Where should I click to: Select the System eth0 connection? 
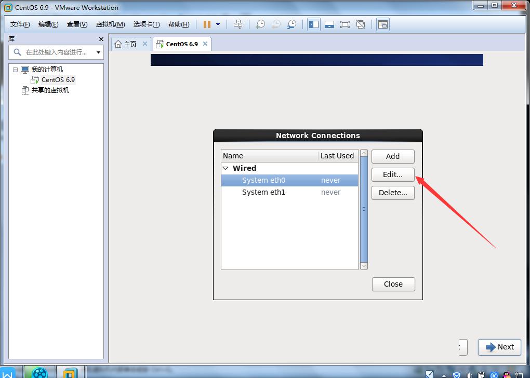289,180
